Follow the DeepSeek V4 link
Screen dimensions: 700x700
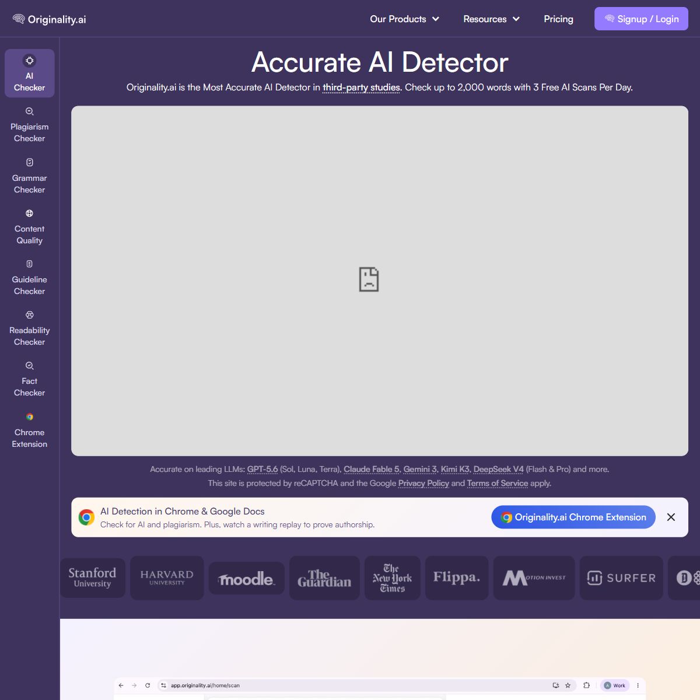(499, 469)
